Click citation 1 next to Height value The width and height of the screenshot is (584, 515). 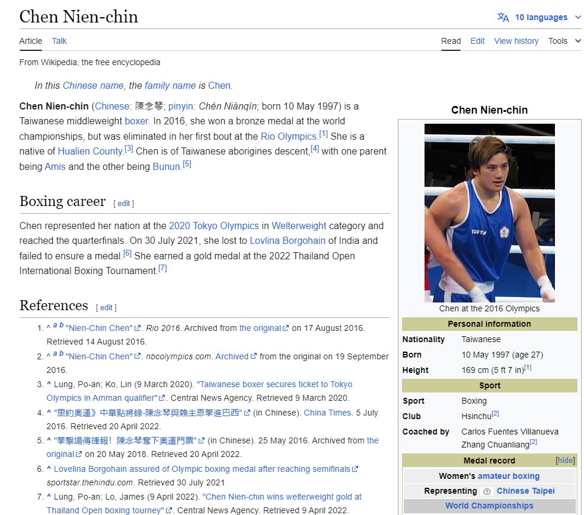(x=528, y=368)
